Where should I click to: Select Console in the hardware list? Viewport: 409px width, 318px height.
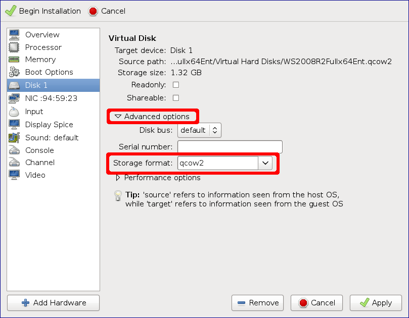click(x=39, y=150)
